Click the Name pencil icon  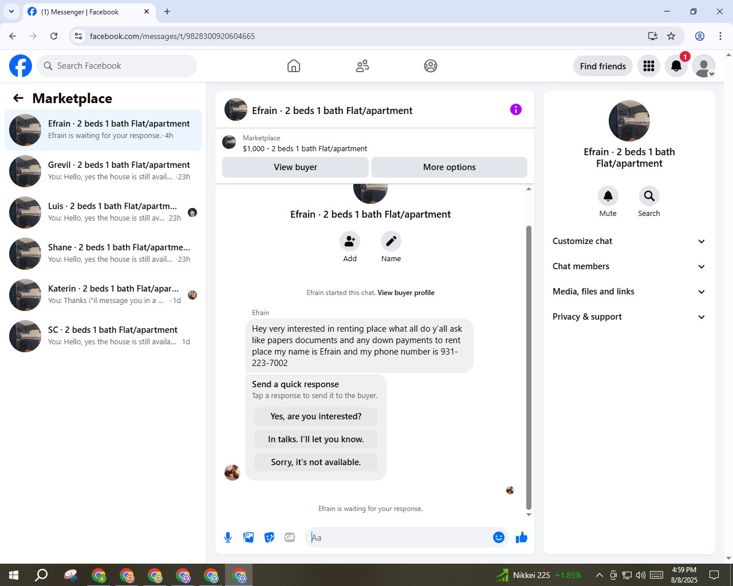pyautogui.click(x=391, y=241)
